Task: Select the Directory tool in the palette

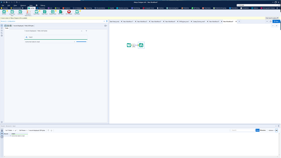Action: (x=20, y=12)
